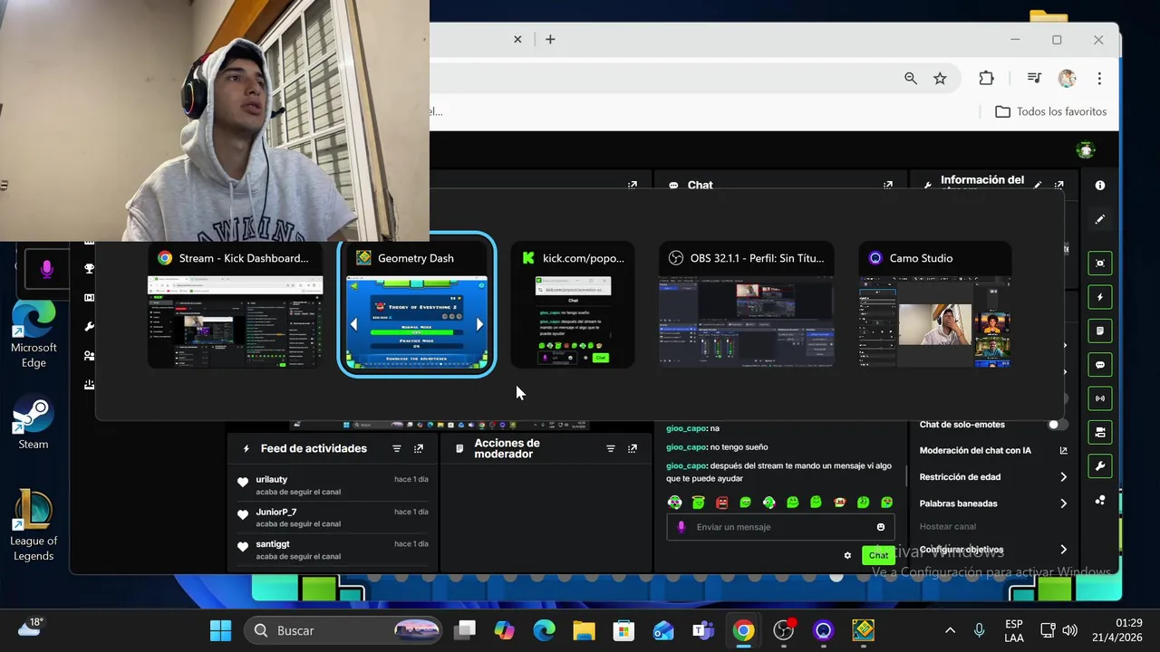Switch to Stream - Kick Dashboard thumbnail

pos(235,305)
